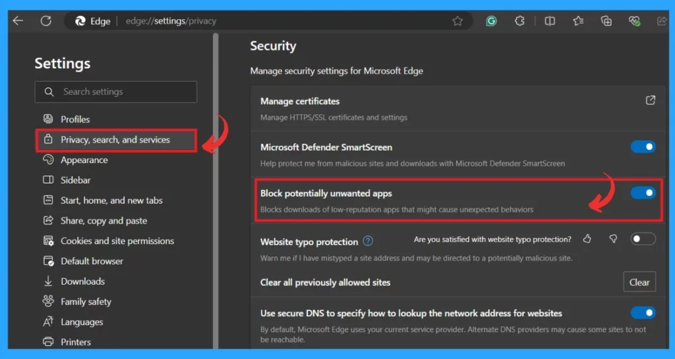Click the Clear button for allowed sites
The width and height of the screenshot is (675, 359).
coord(639,282)
